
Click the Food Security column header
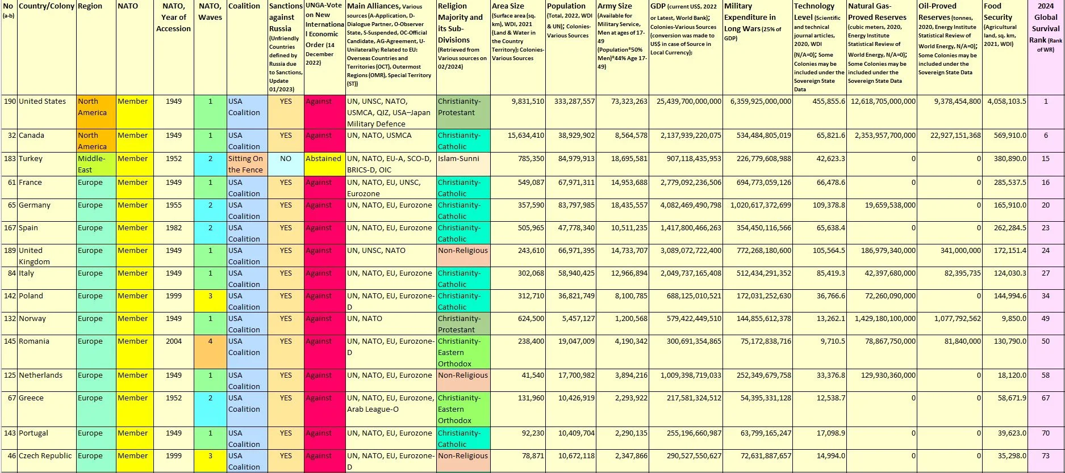(x=1005, y=48)
